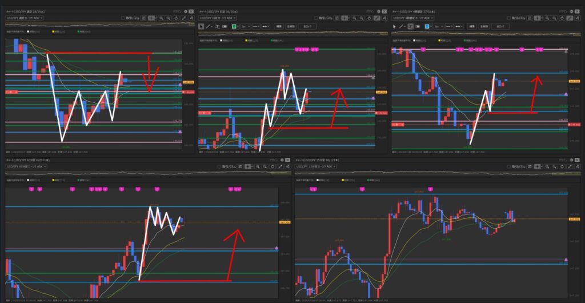
Task: Zoom out on the 15-minute USD/JPY chart
Action: tap(554, 166)
